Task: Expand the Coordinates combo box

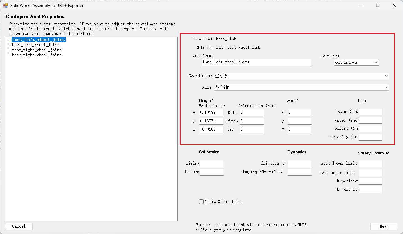Action: pos(301,76)
